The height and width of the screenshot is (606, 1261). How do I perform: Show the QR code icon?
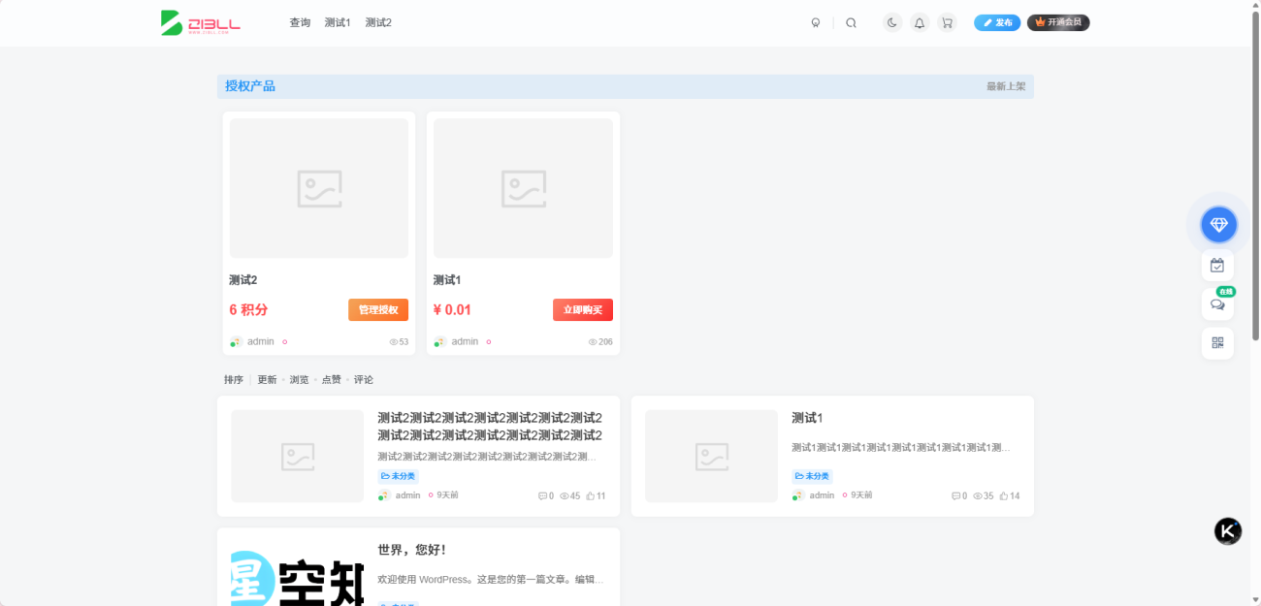pyautogui.click(x=1217, y=342)
